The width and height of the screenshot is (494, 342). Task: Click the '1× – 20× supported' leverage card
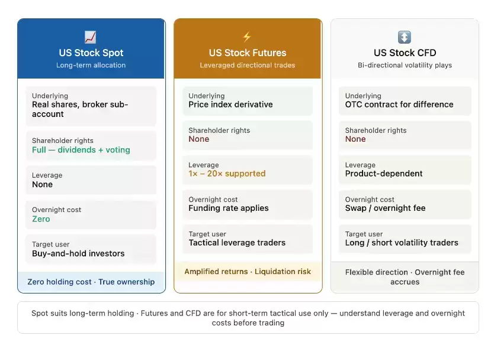tap(248, 170)
